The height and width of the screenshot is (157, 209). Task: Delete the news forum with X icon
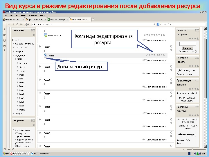click(157, 35)
